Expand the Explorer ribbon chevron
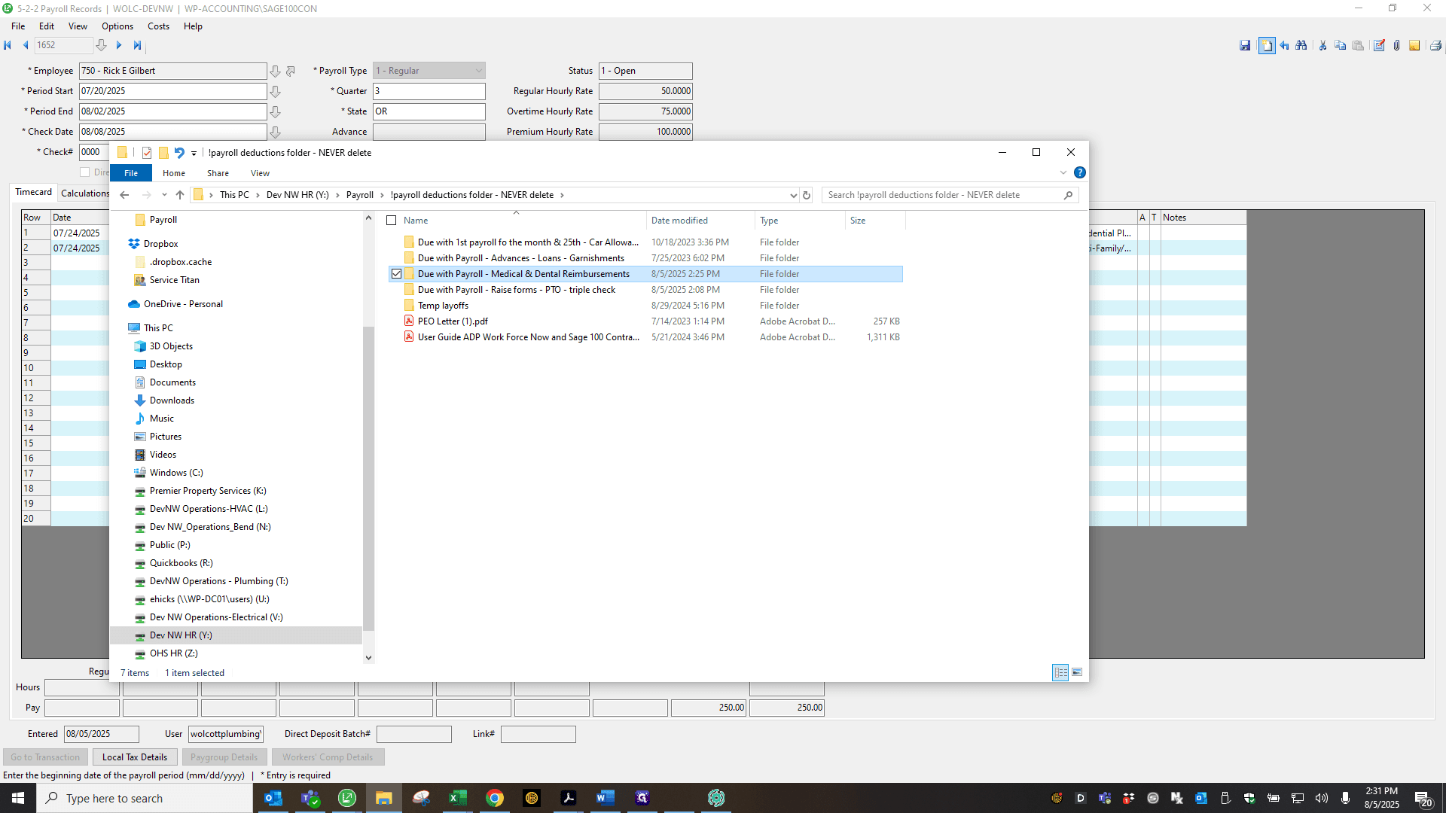The height and width of the screenshot is (813, 1446). click(x=1063, y=172)
